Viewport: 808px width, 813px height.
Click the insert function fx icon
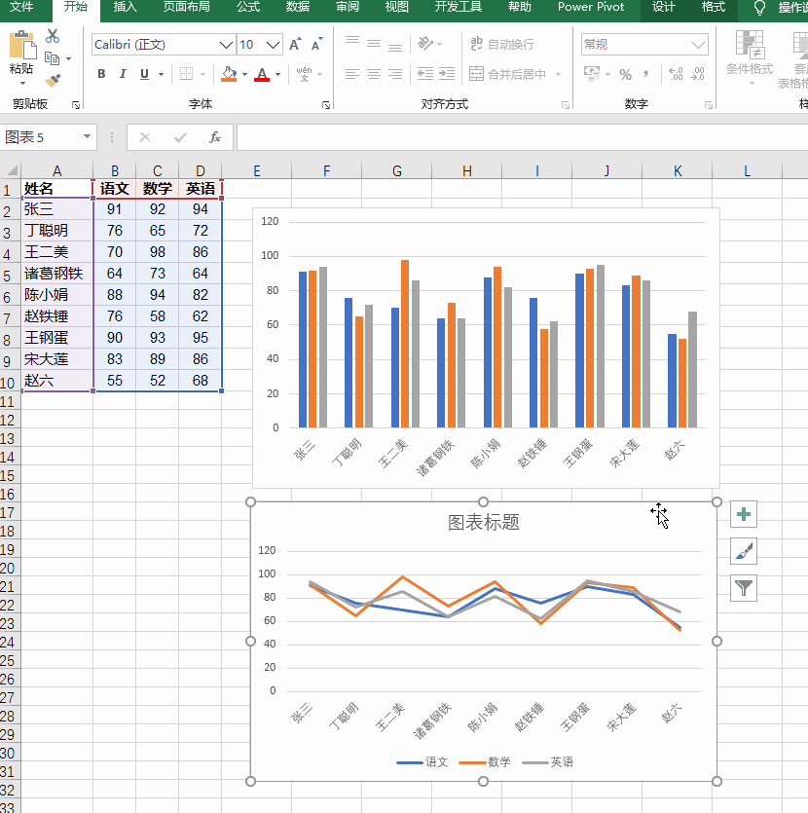pos(214,137)
